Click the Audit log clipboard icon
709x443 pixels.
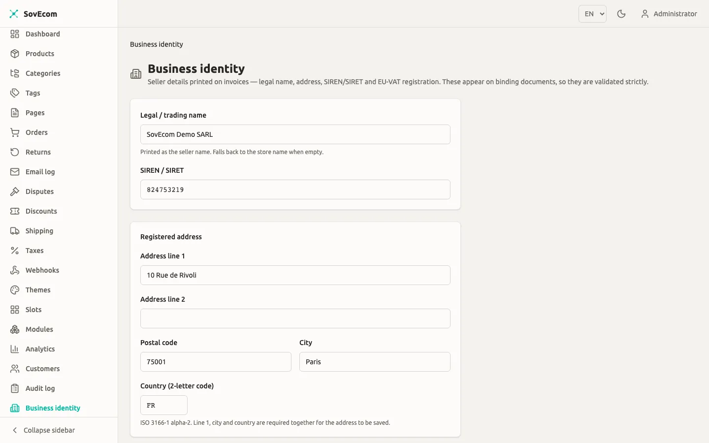tap(15, 388)
